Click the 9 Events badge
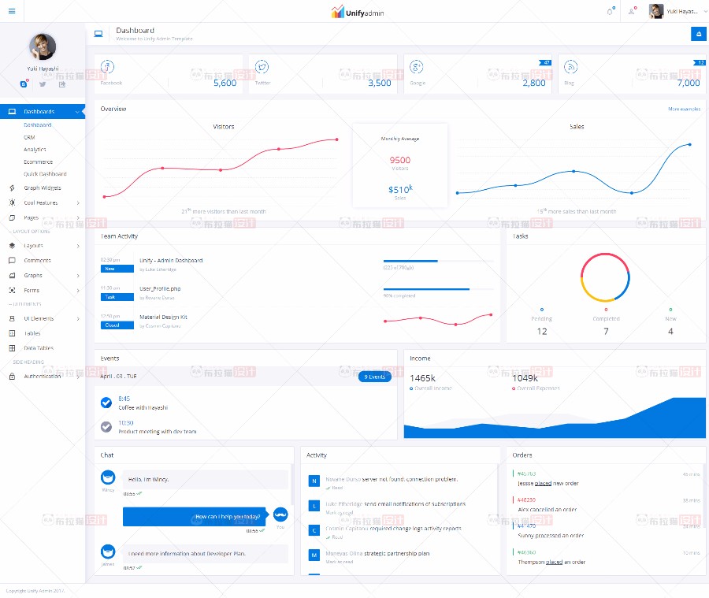Screen dimensions: 709x598 [x=374, y=377]
